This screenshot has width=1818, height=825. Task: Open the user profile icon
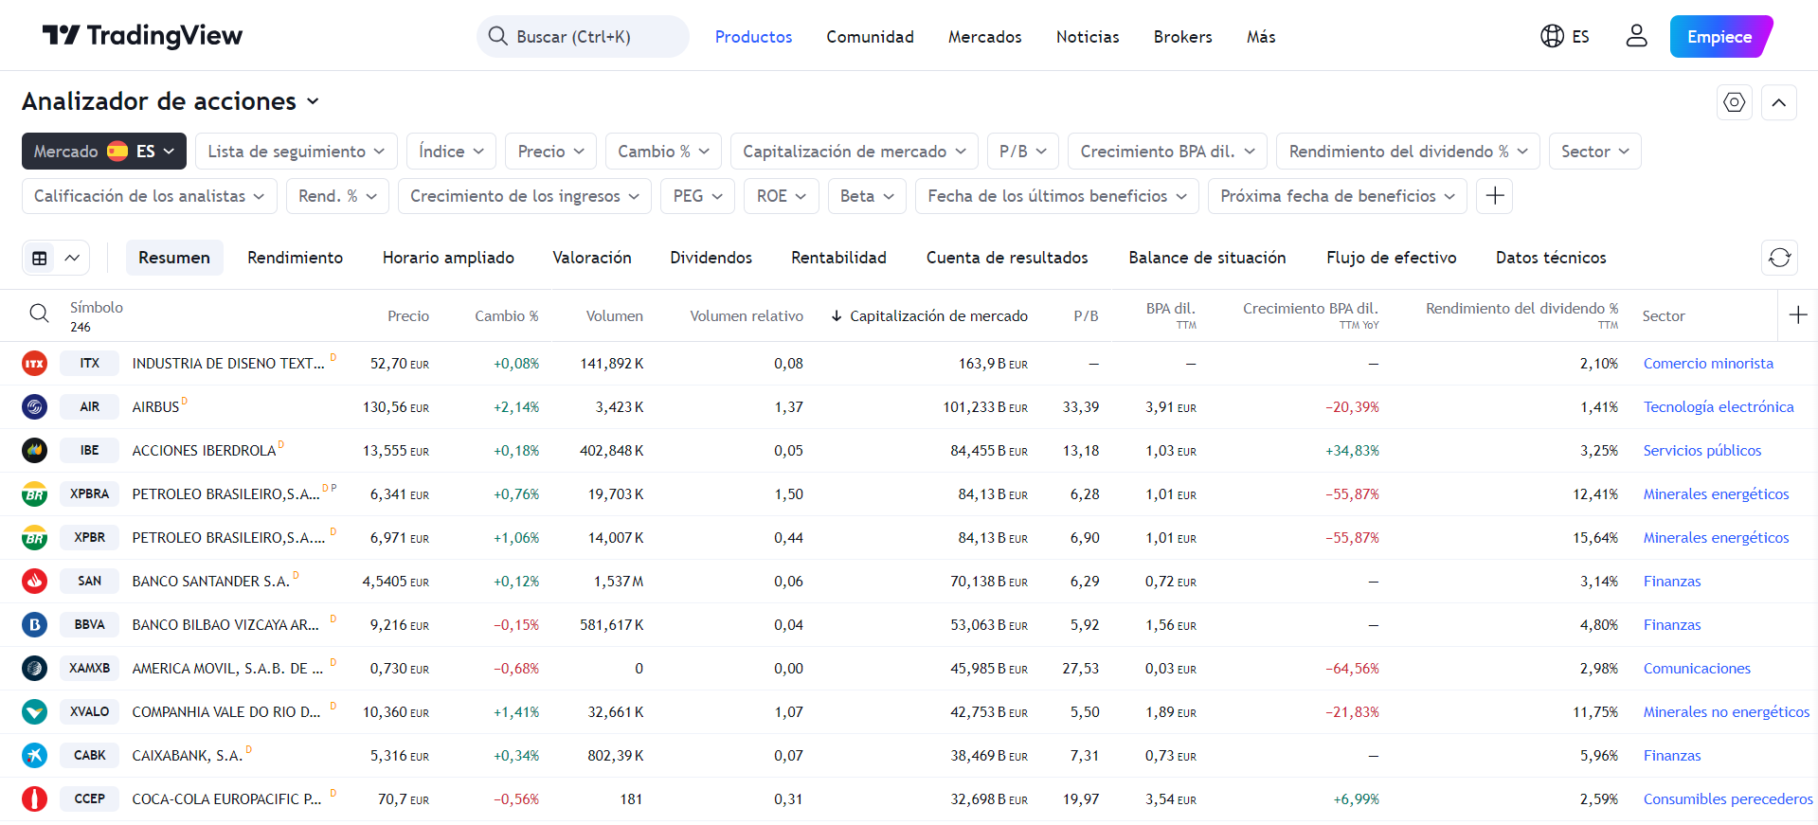(1636, 36)
